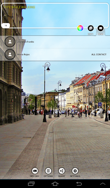Screen dimensions: 110x188
Task: Open the ALL CONTACT list
Action: point(99,54)
